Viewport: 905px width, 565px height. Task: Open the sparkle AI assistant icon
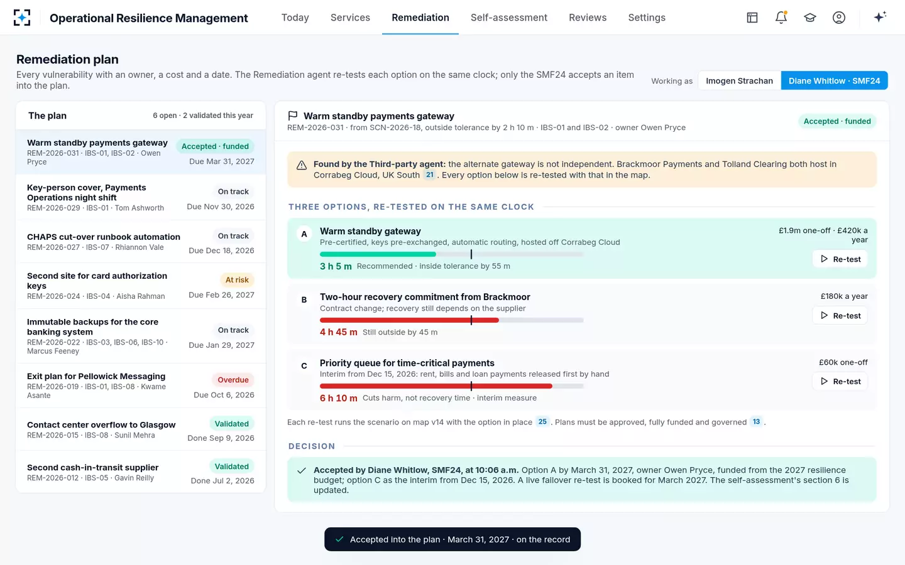click(880, 17)
